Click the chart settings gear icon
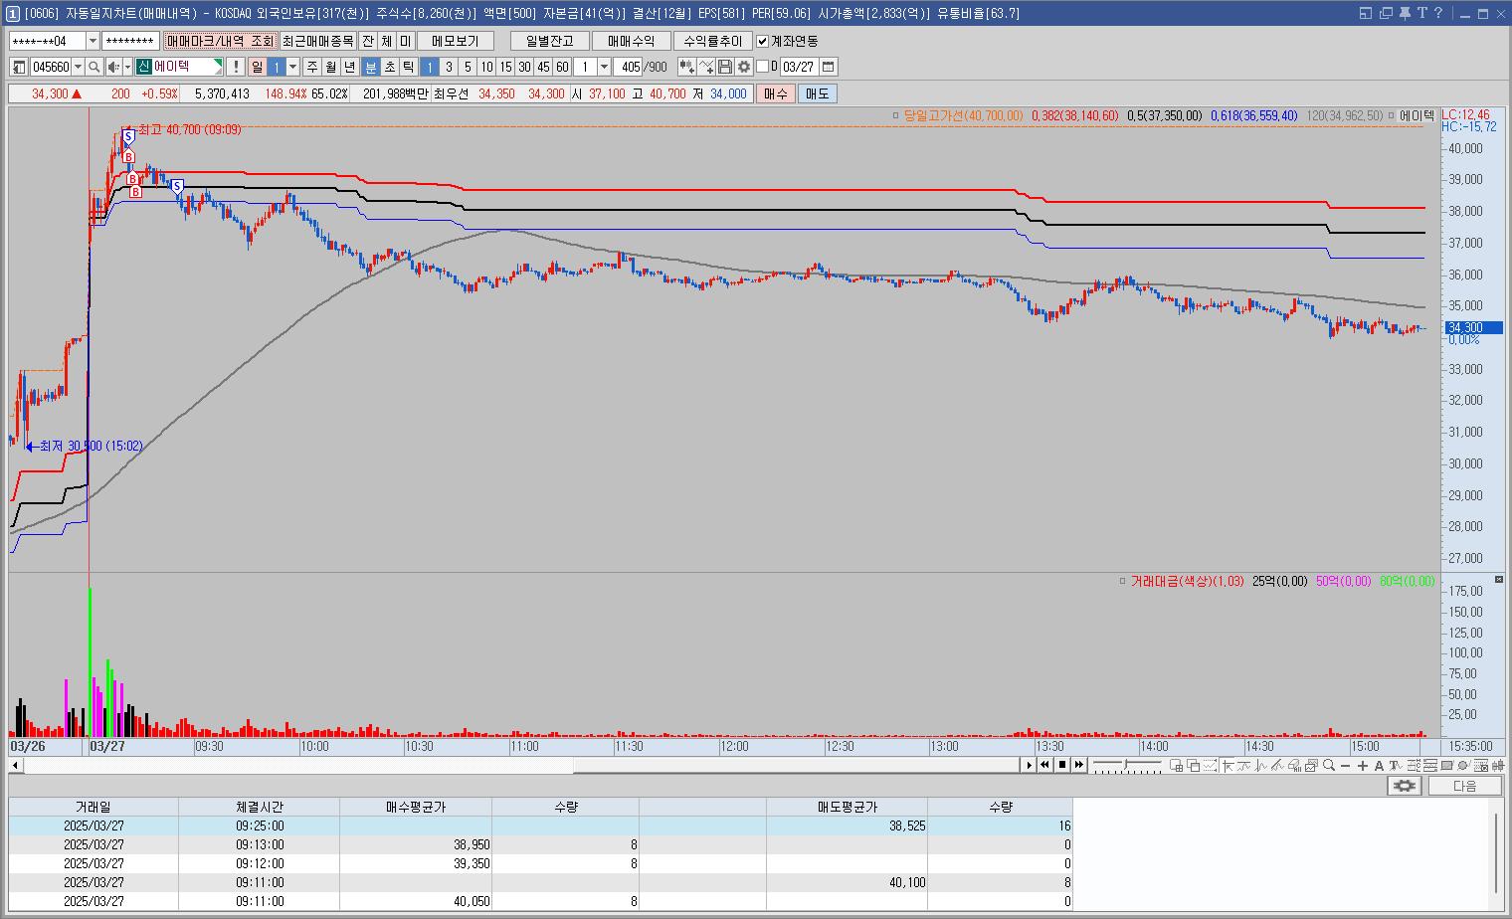 [743, 67]
